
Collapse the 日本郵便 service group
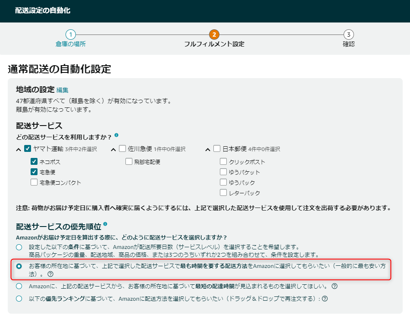click(208, 150)
